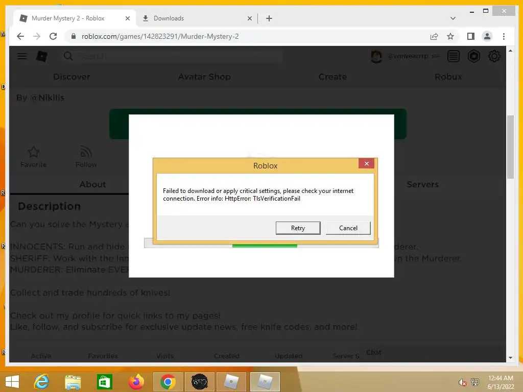
Task: Click the 'Collect and trade hundreds of knives!' line
Action: [90, 292]
